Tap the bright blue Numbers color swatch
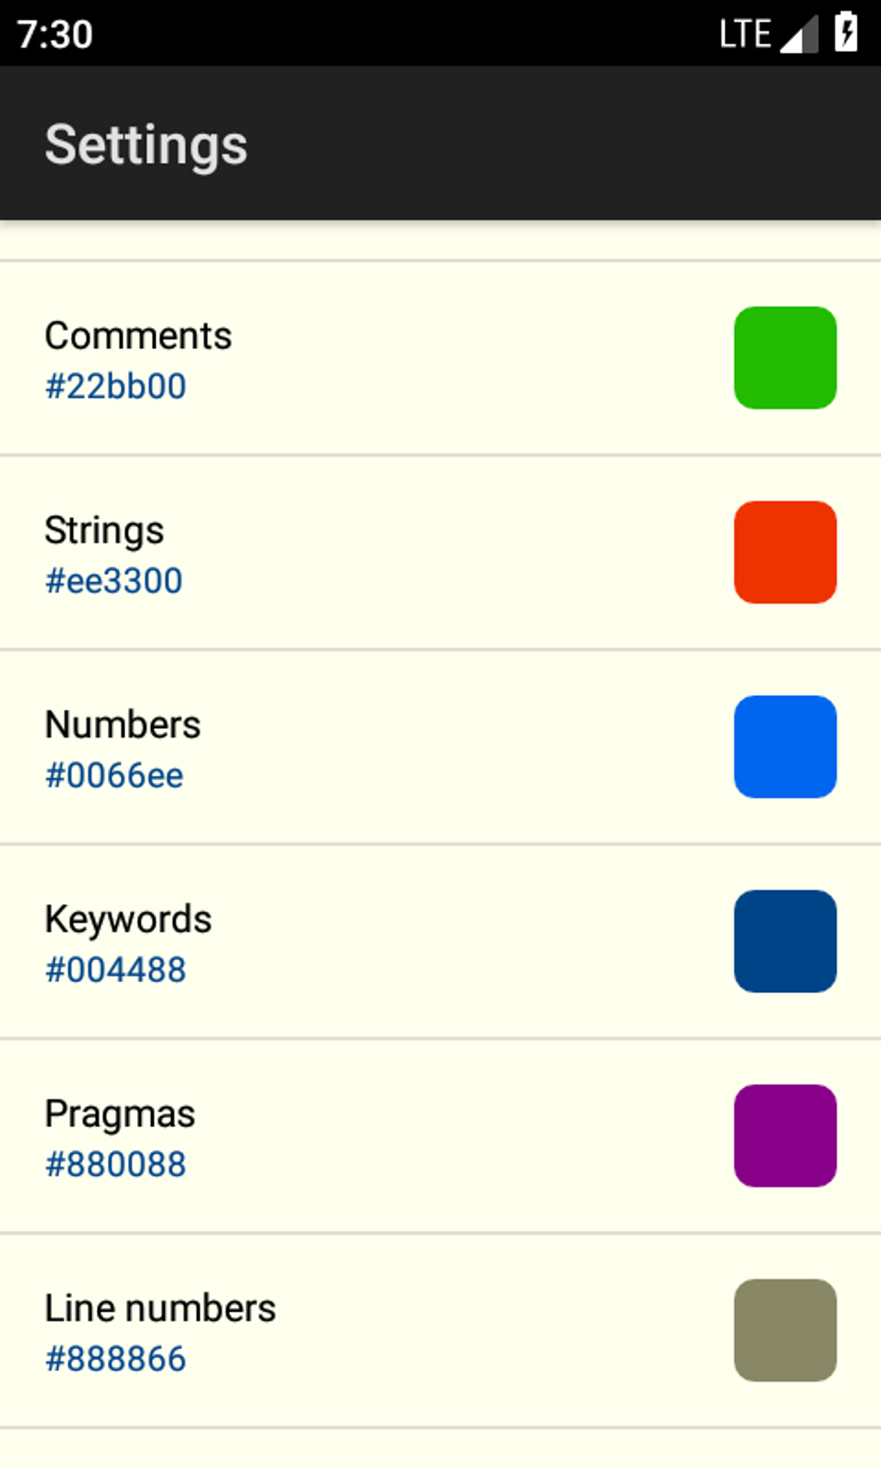The image size is (881, 1468). click(785, 746)
